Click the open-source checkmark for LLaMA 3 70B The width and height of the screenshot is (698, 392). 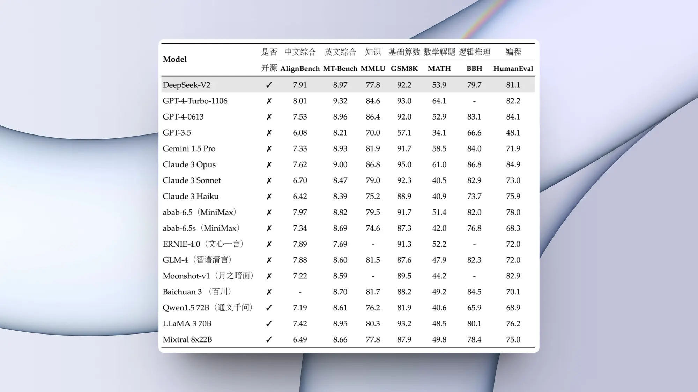click(x=269, y=324)
